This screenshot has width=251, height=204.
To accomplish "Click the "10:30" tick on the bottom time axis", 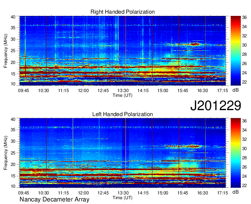I will pyautogui.click(x=44, y=193).
